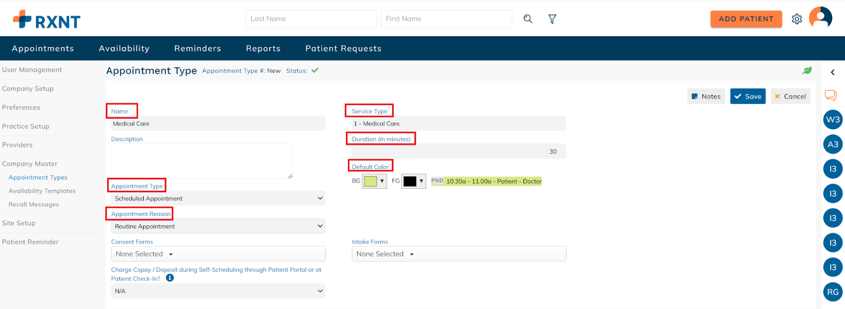The width and height of the screenshot is (845, 309).
Task: Click the copay info icon
Action: pos(170,278)
